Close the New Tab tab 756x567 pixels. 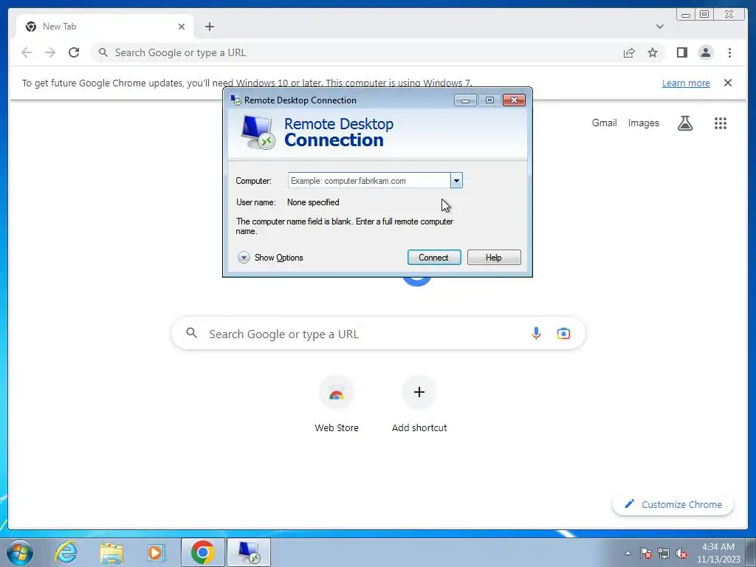(182, 27)
